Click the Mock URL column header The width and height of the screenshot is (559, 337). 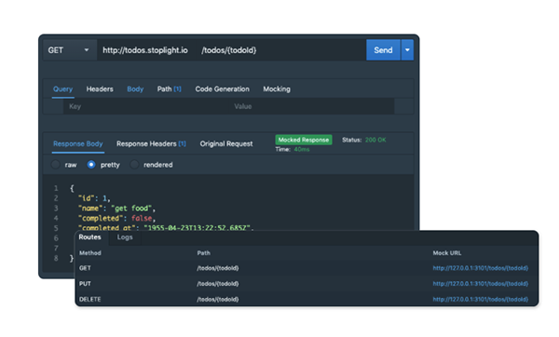(447, 253)
